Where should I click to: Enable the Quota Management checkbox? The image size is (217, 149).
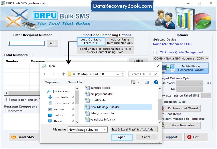(154, 52)
